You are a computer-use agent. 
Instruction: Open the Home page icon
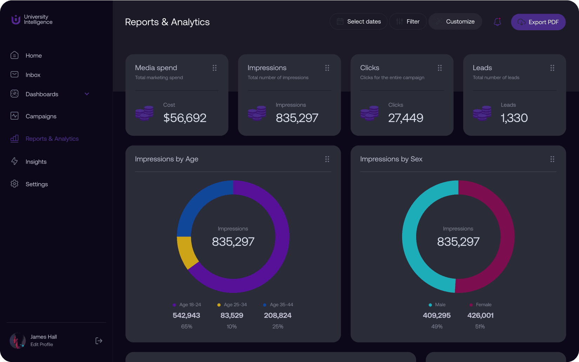14,55
